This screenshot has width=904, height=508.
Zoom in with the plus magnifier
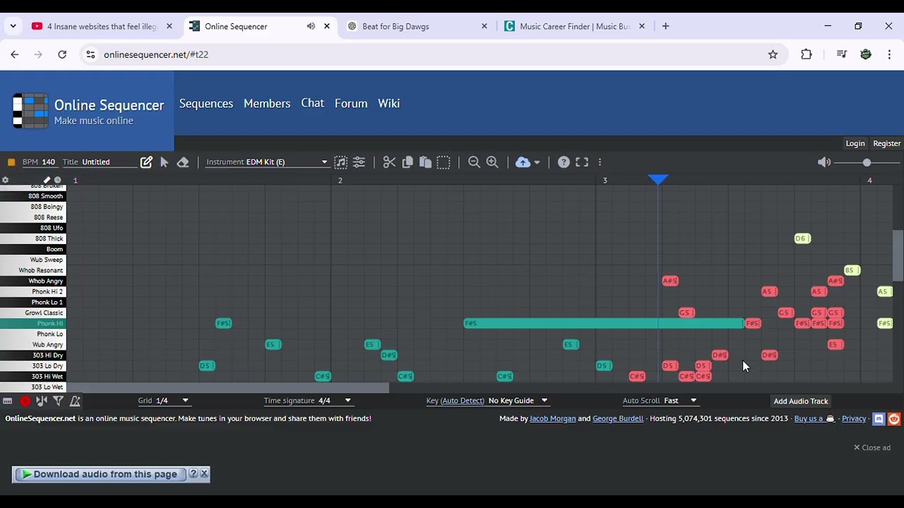(492, 162)
